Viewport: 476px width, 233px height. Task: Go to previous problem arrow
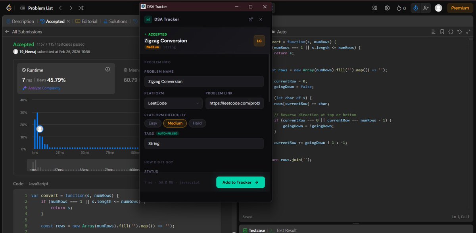click(60, 8)
